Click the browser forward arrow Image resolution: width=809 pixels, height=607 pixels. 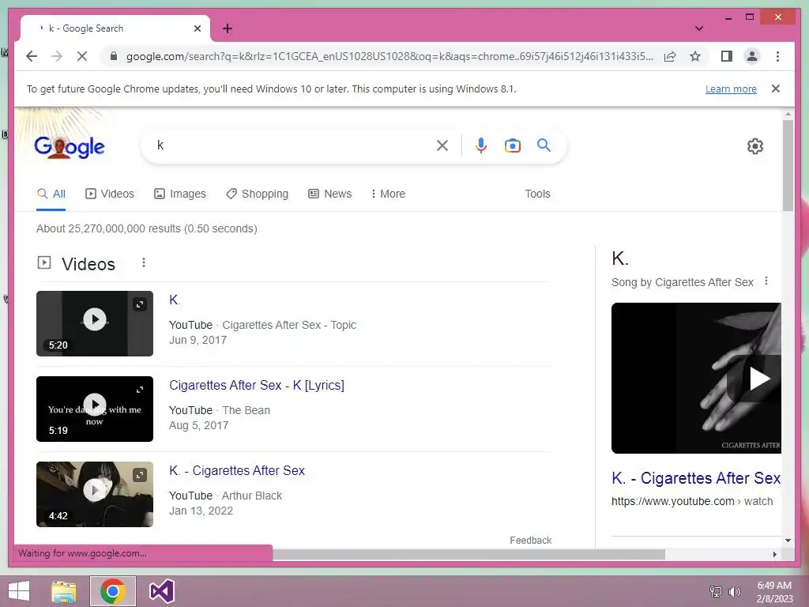tap(57, 56)
